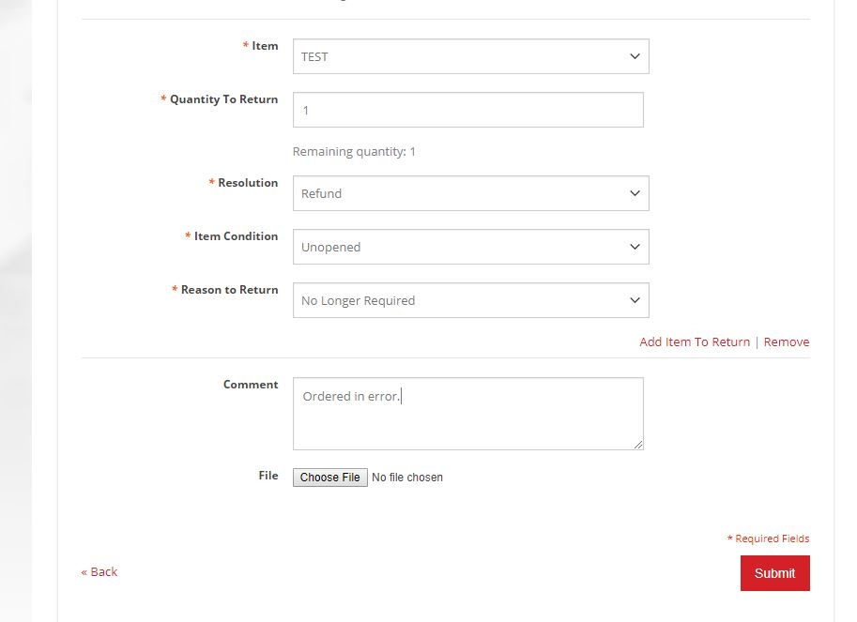Submit the return request form
857x622 pixels.
pos(774,573)
